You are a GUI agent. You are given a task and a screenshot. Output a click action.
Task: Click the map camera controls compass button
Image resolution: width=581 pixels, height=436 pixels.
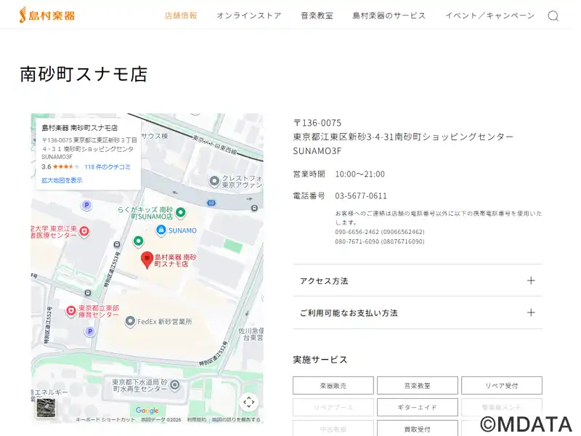point(248,402)
